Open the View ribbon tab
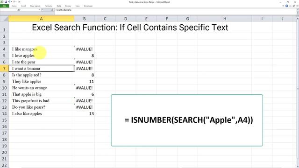Image resolution: width=299 pixels, height=168 pixels. 78,6
